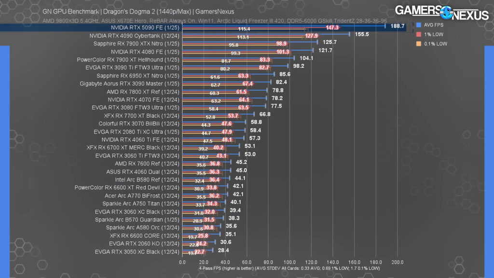Select the blue AVG FPS legend swatch
The image size is (494, 278).
click(419, 25)
